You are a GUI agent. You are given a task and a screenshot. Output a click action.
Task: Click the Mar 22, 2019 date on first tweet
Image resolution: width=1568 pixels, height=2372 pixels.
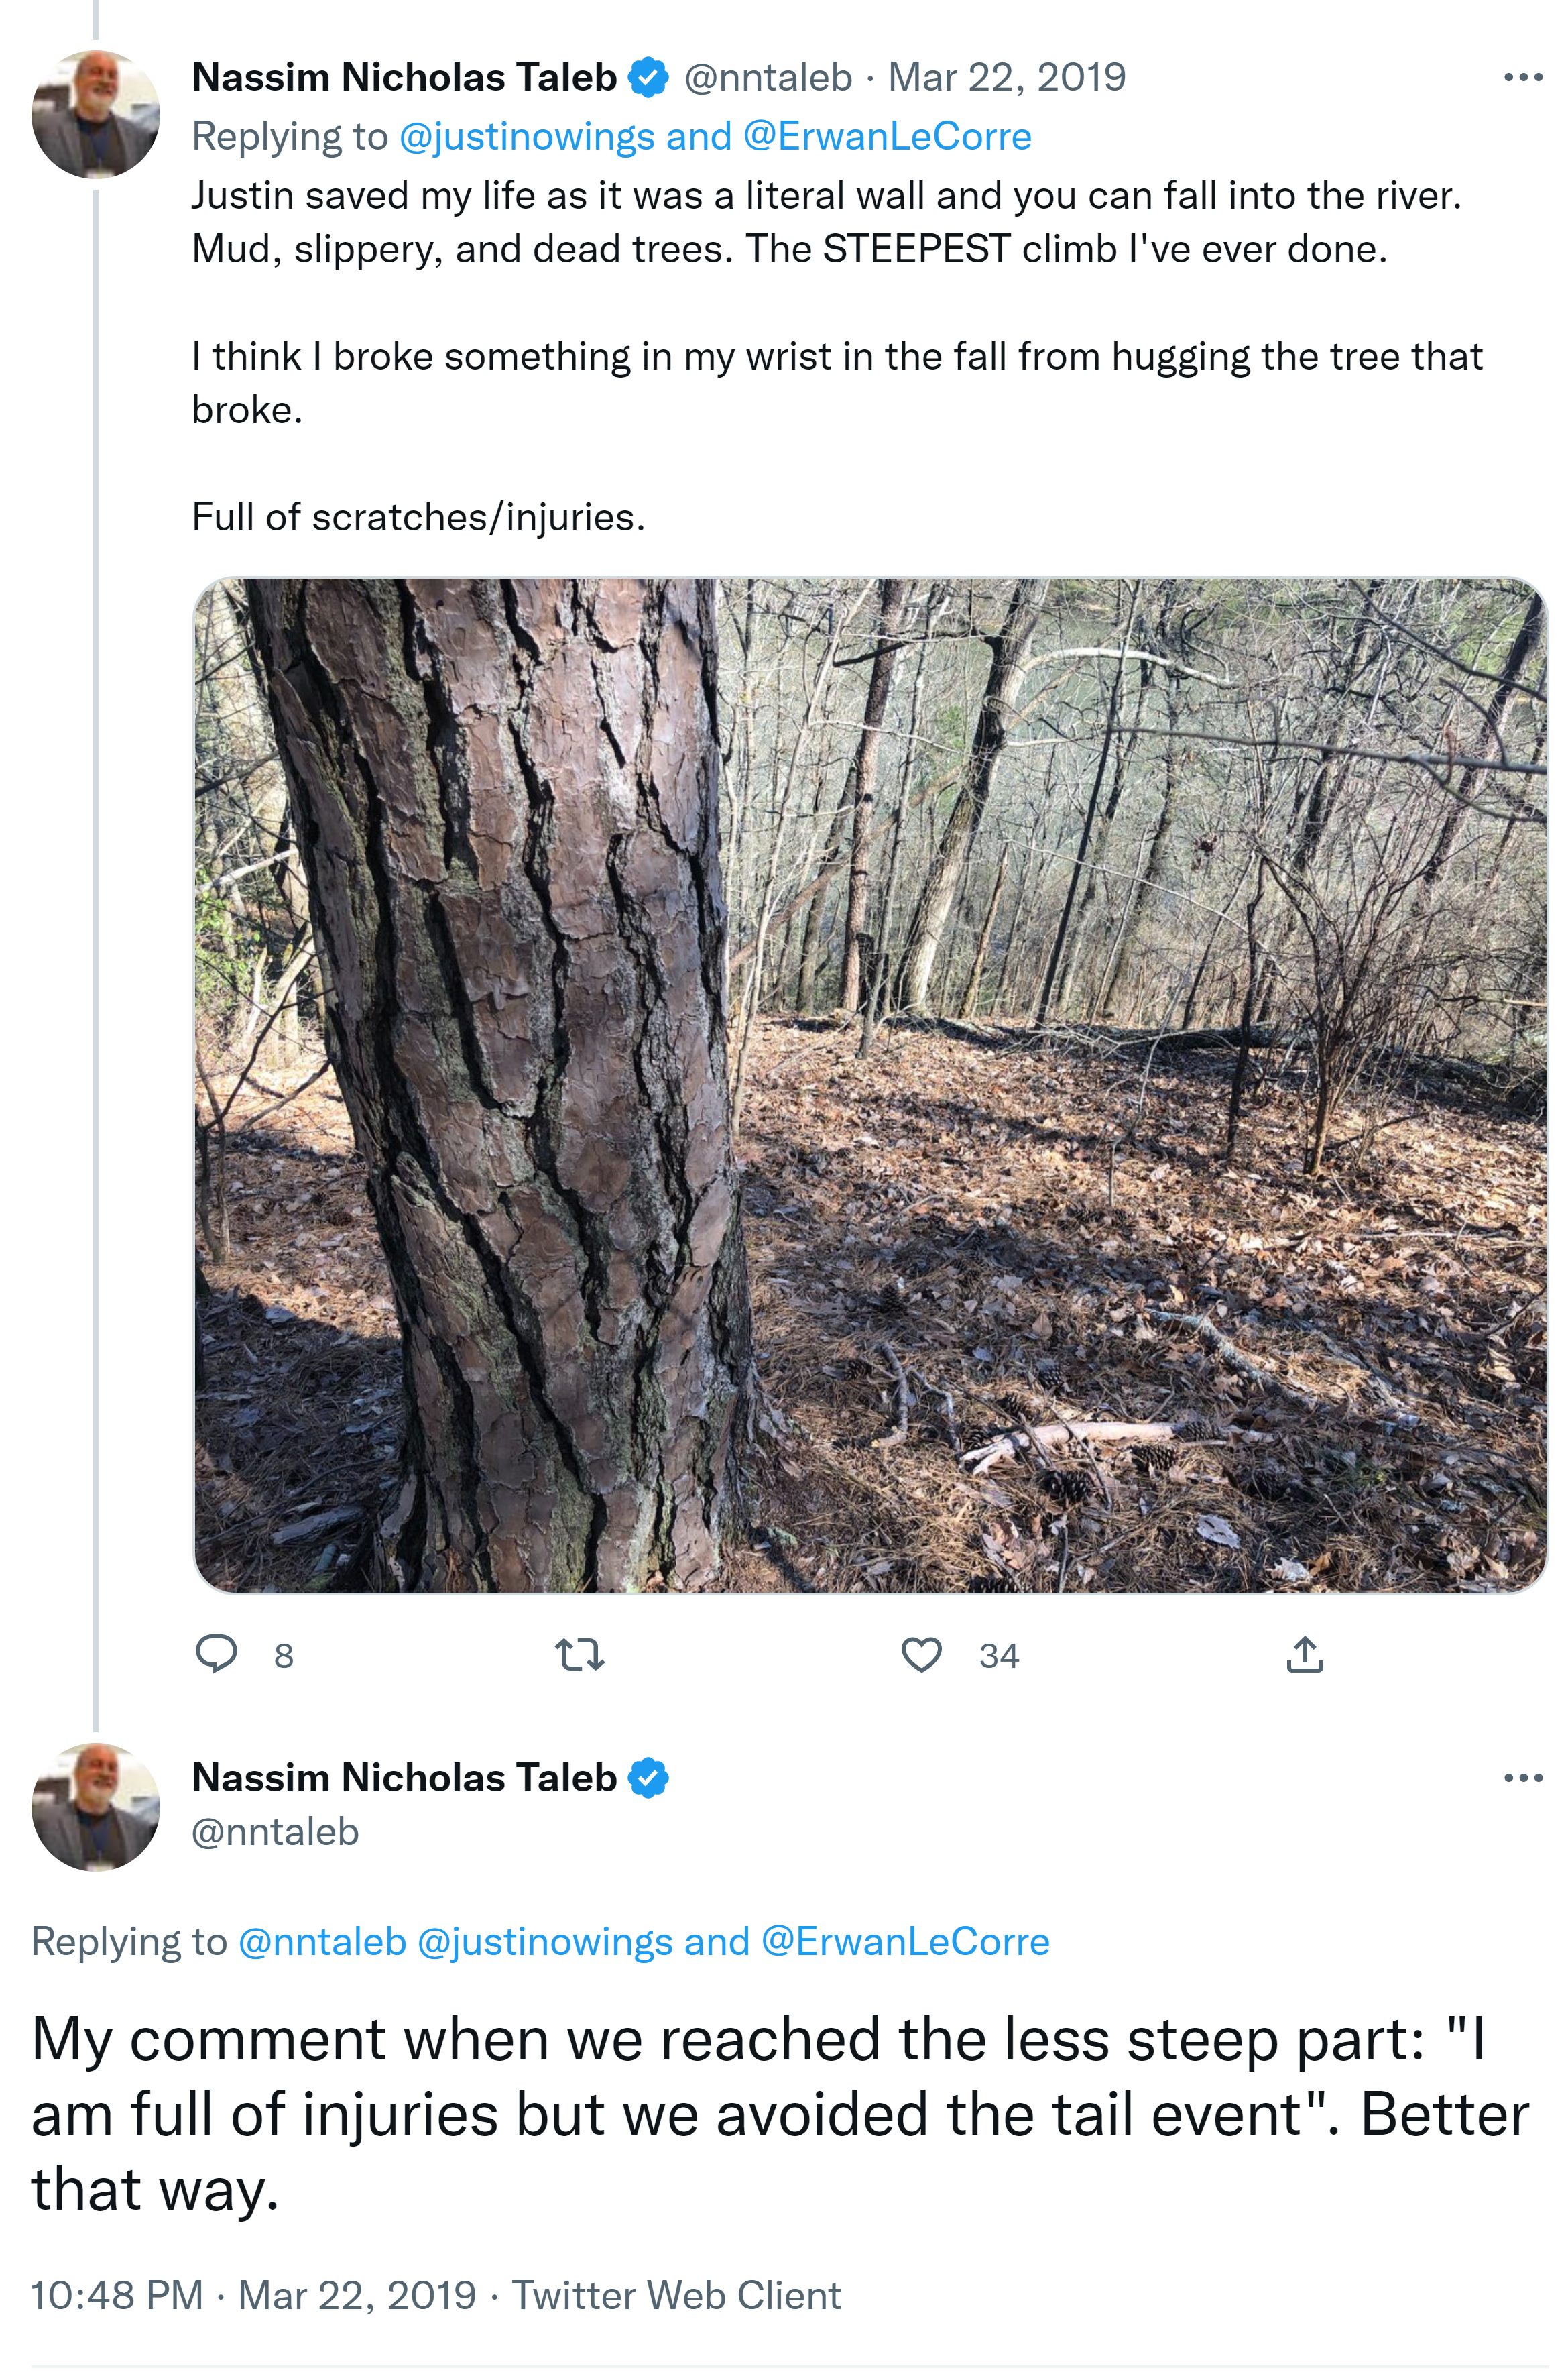point(1007,77)
